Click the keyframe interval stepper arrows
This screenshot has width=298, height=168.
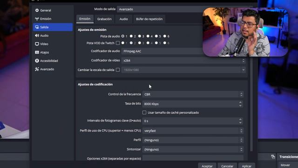coord(240,121)
